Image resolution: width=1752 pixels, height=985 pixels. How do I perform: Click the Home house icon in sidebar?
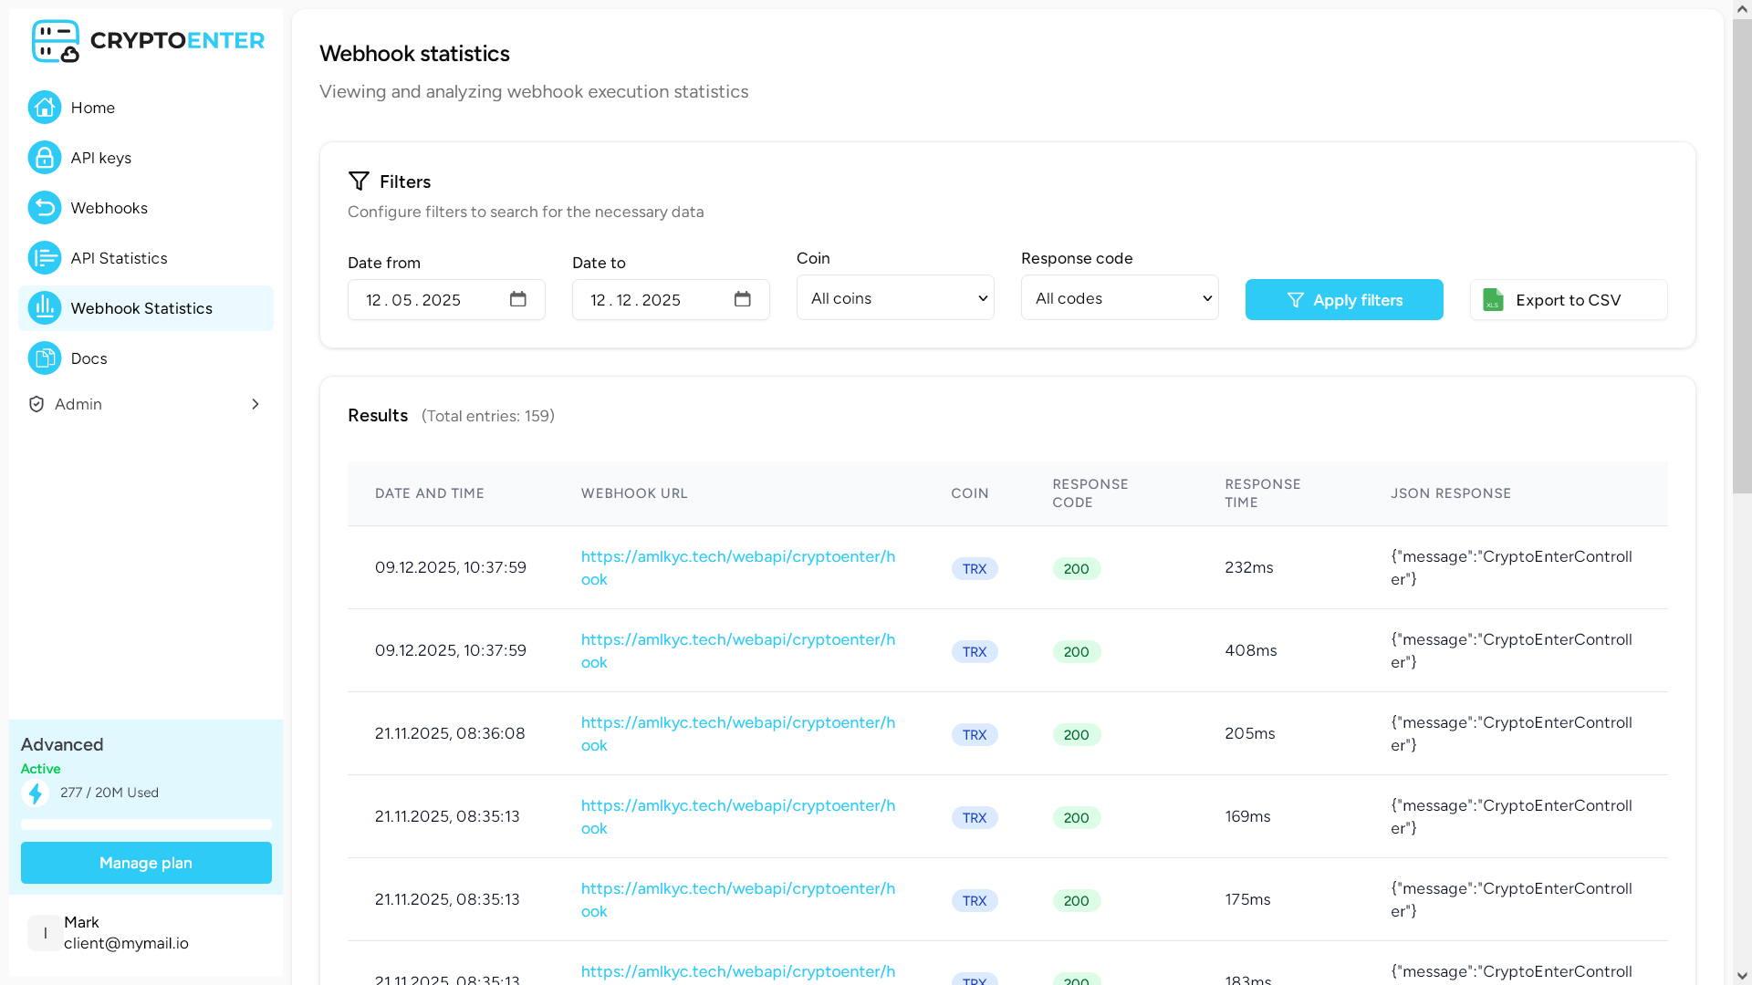44,108
